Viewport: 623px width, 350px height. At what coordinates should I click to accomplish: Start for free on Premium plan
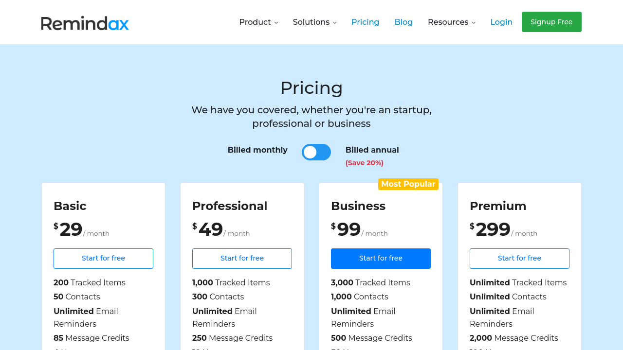[519, 259]
